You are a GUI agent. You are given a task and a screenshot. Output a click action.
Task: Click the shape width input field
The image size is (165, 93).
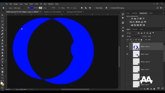pos(63,8)
